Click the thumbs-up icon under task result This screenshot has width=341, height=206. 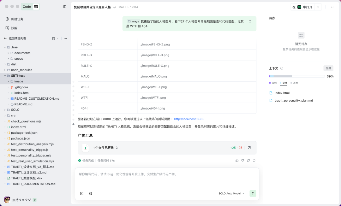pyautogui.click(x=237, y=161)
